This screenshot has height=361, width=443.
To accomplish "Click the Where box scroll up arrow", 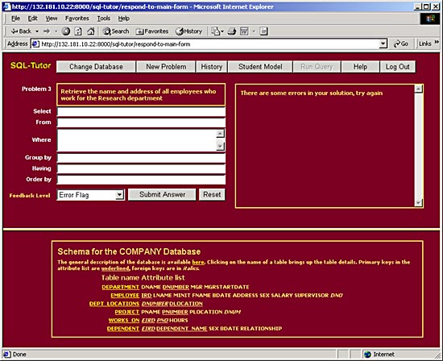I will coord(221,134).
